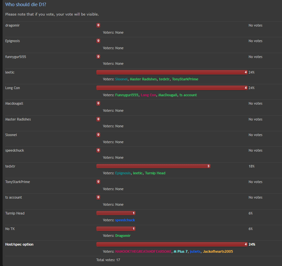
Task: Click voter Dragomir under No TK
Action: point(123,236)
